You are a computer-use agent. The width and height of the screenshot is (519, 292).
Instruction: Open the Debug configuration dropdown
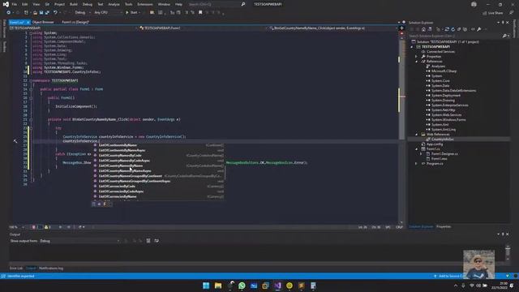pos(83,13)
